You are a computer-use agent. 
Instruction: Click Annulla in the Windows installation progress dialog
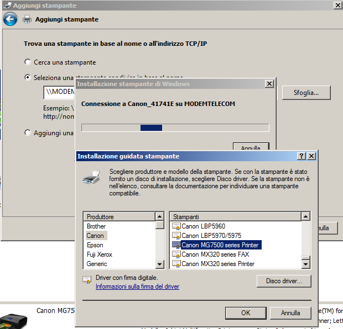251,147
